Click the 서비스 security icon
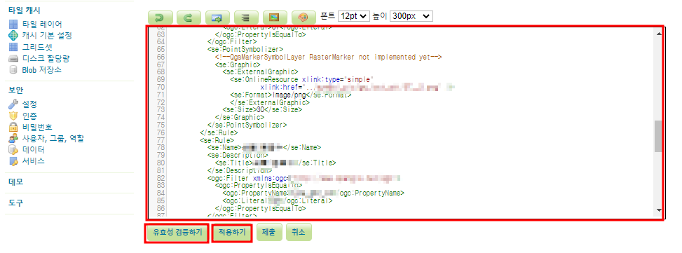The height and width of the screenshot is (253, 682). pos(13,161)
